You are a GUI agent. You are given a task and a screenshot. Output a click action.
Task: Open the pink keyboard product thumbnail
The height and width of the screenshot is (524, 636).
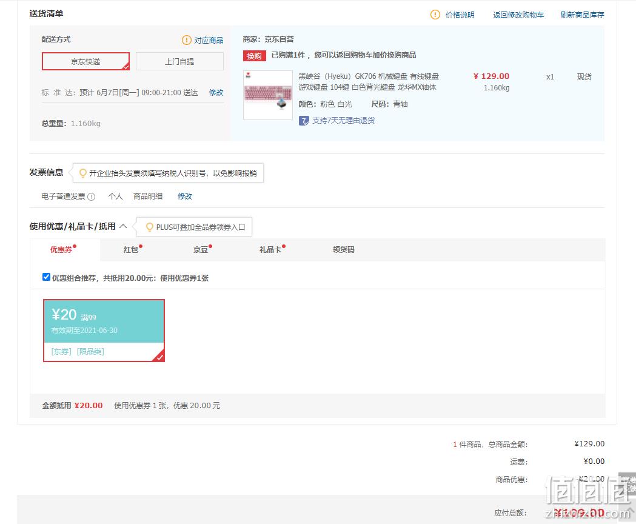pos(268,95)
